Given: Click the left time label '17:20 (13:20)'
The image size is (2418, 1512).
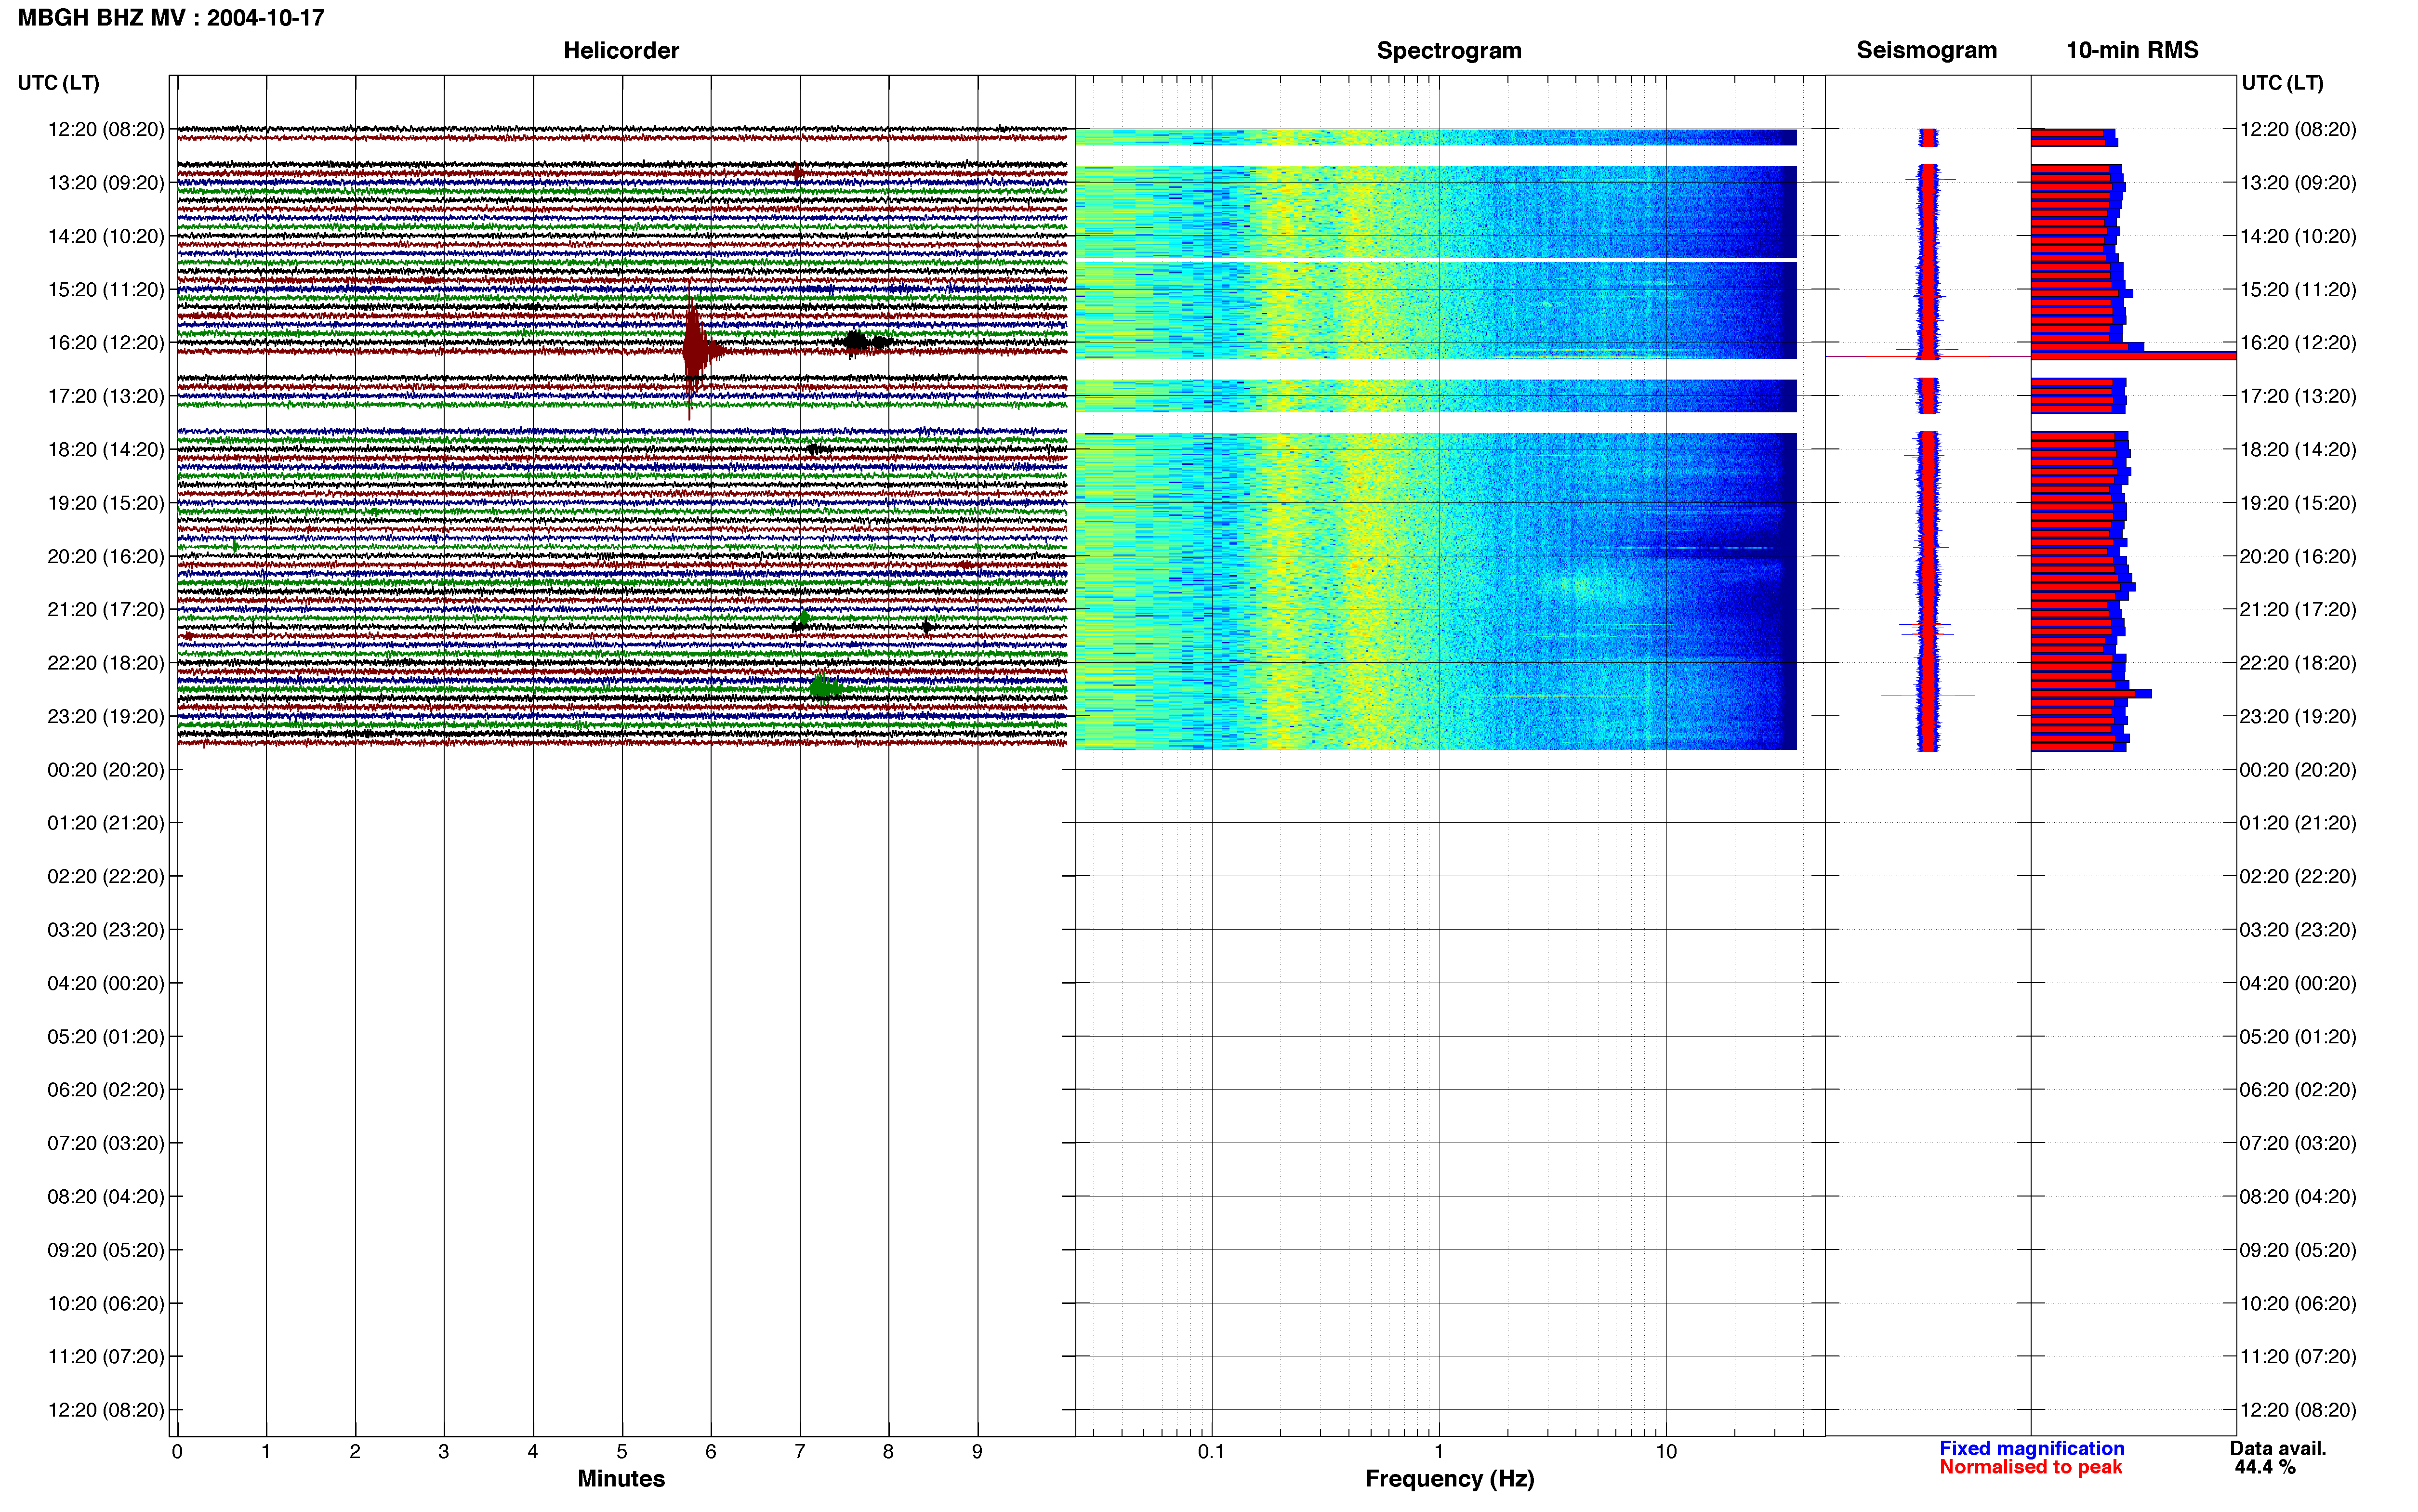Looking at the screenshot, I should (x=106, y=396).
